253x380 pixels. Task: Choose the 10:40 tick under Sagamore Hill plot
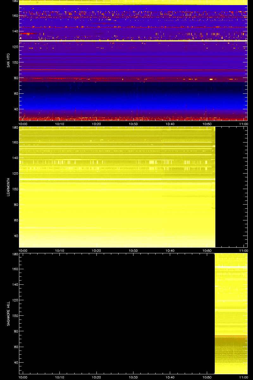coord(170,377)
